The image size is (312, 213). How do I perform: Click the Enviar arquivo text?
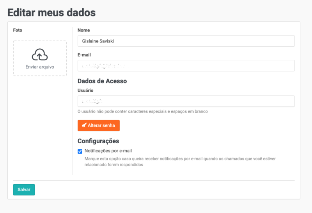click(x=40, y=67)
